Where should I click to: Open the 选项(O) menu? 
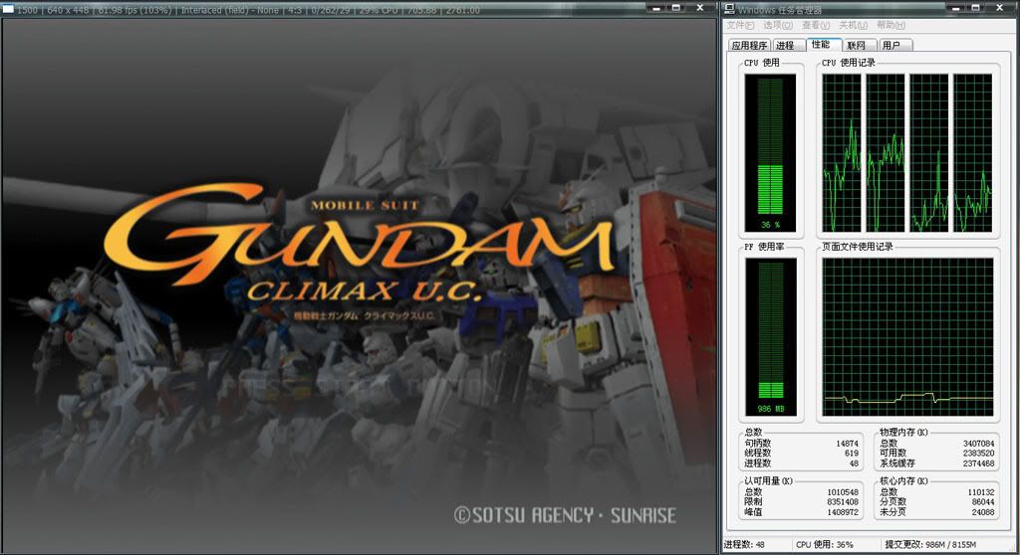[x=778, y=25]
